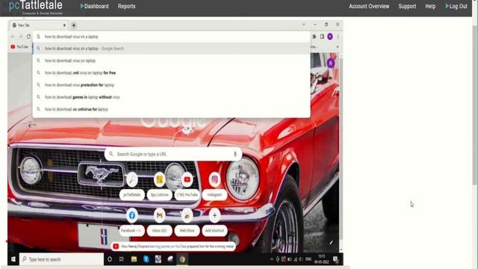Select suggestion 'anti virus on laptop for free'

click(171, 73)
